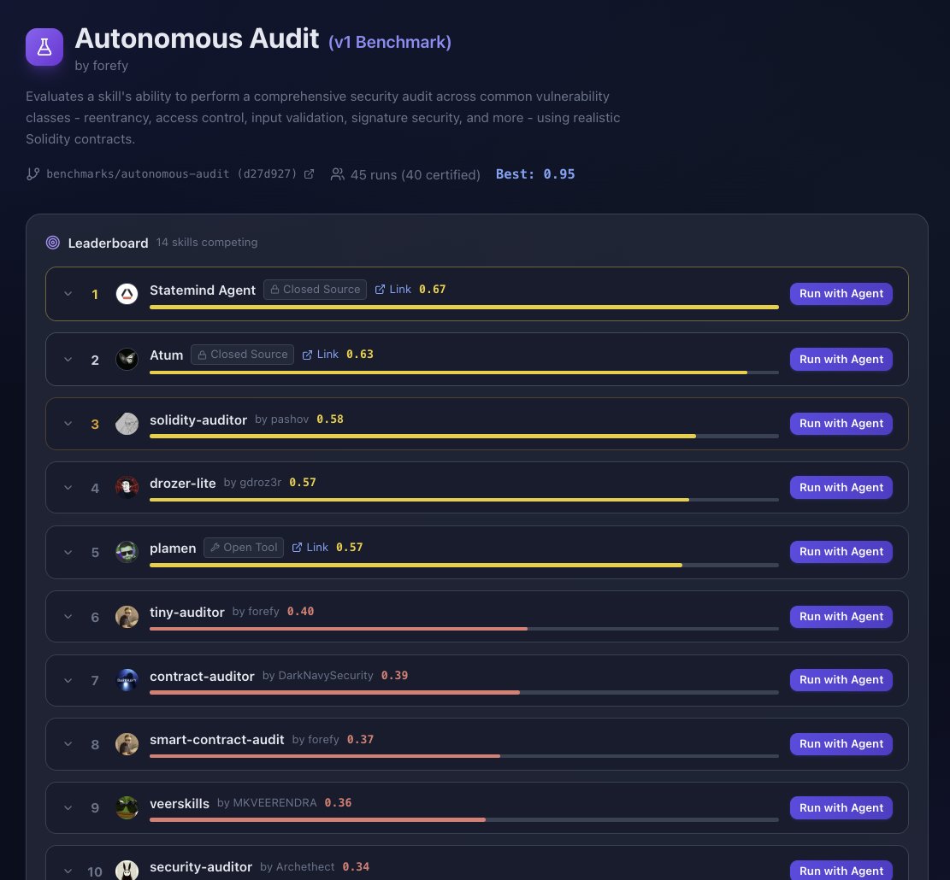The height and width of the screenshot is (880, 950).
Task: Click the 'smart-contract-audit' skill name
Action: 217,740
